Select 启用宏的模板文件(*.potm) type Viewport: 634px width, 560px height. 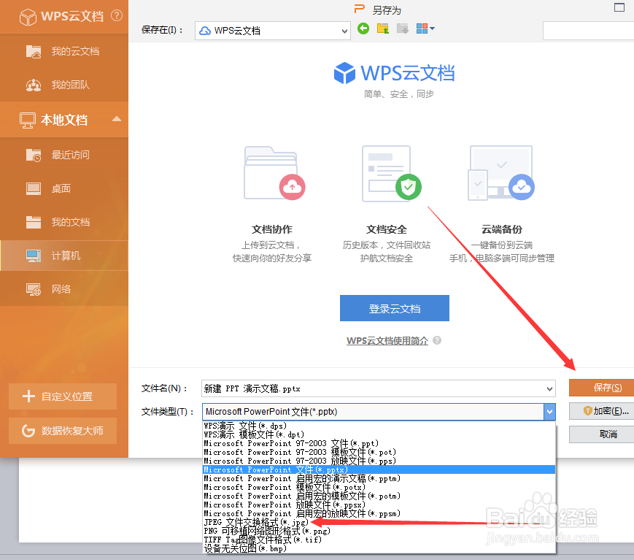click(379, 496)
